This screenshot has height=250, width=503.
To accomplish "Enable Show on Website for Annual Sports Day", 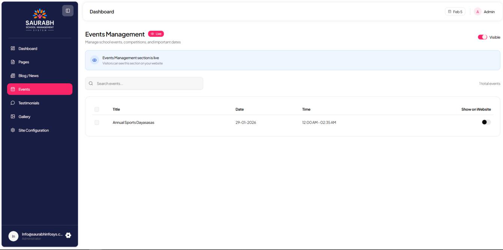I will [486, 122].
